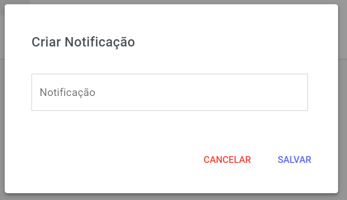Image resolution: width=347 pixels, height=200 pixels.
Task: Click the gray overlay below the dialog
Action: (171, 197)
